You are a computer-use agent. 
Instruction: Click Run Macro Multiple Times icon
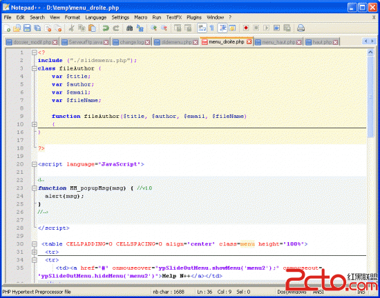[276, 28]
